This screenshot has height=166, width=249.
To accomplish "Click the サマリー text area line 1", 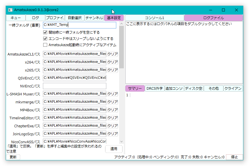I will (184, 95).
